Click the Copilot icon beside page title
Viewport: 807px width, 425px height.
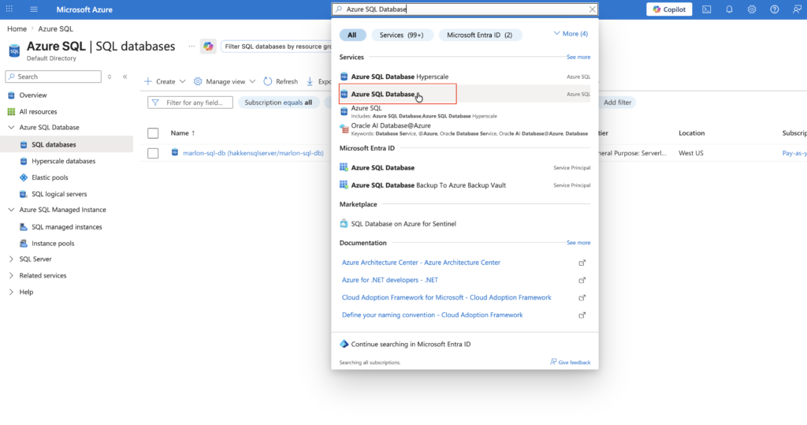(208, 47)
